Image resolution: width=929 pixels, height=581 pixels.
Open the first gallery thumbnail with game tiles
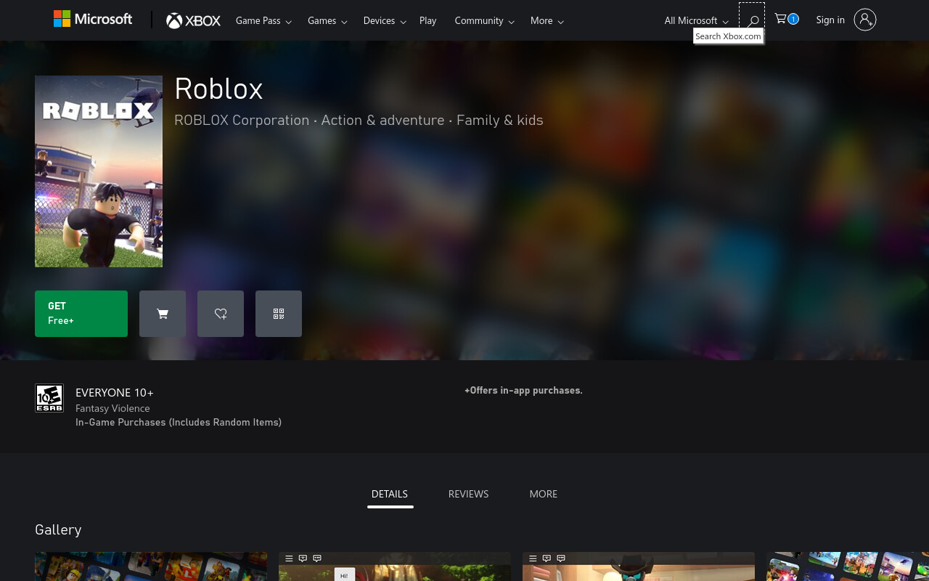coord(151,566)
